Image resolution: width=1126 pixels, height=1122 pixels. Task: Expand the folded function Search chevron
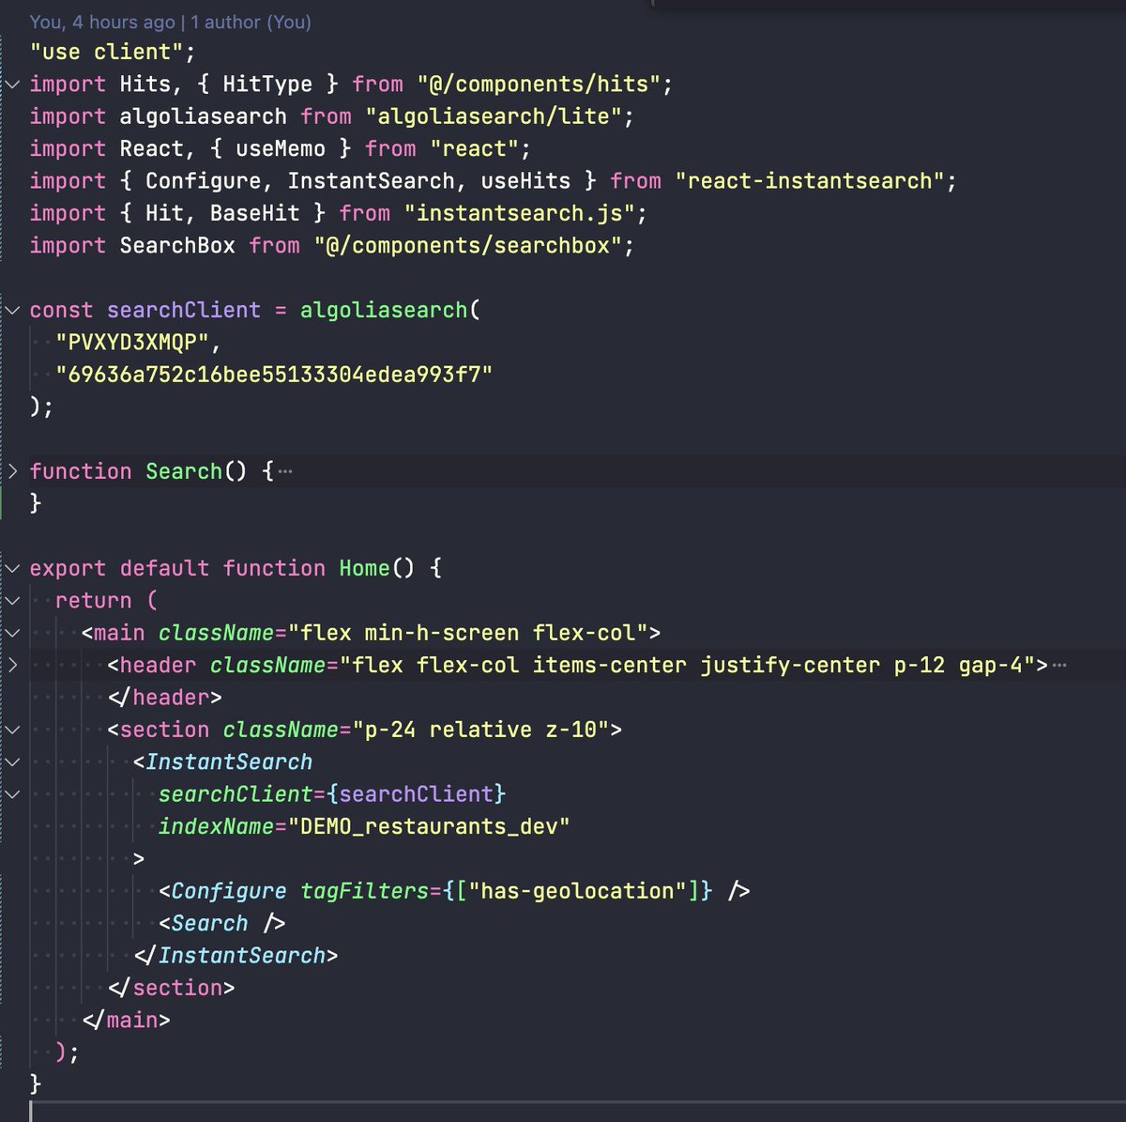click(x=11, y=471)
